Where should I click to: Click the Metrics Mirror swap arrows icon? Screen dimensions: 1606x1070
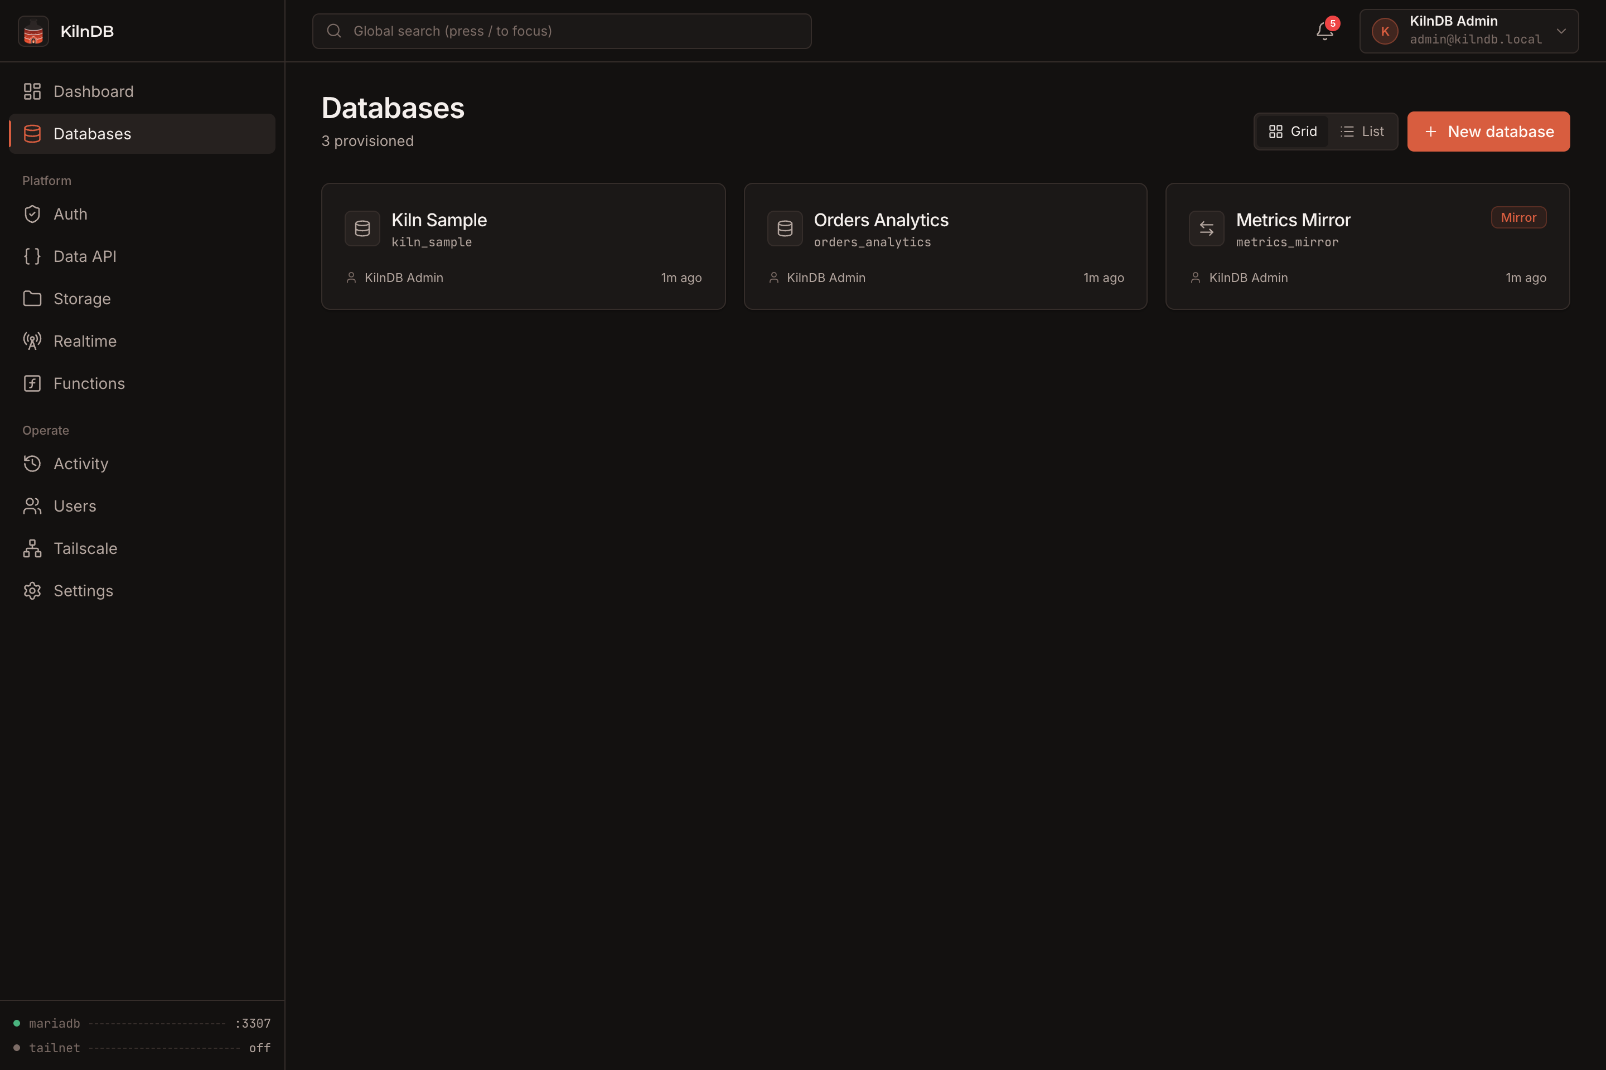click(1207, 228)
